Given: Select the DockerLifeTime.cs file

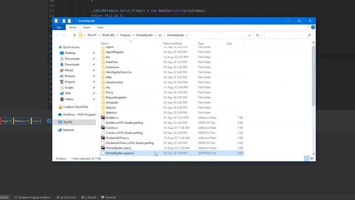Looking at the screenshot, I should (x=117, y=138).
